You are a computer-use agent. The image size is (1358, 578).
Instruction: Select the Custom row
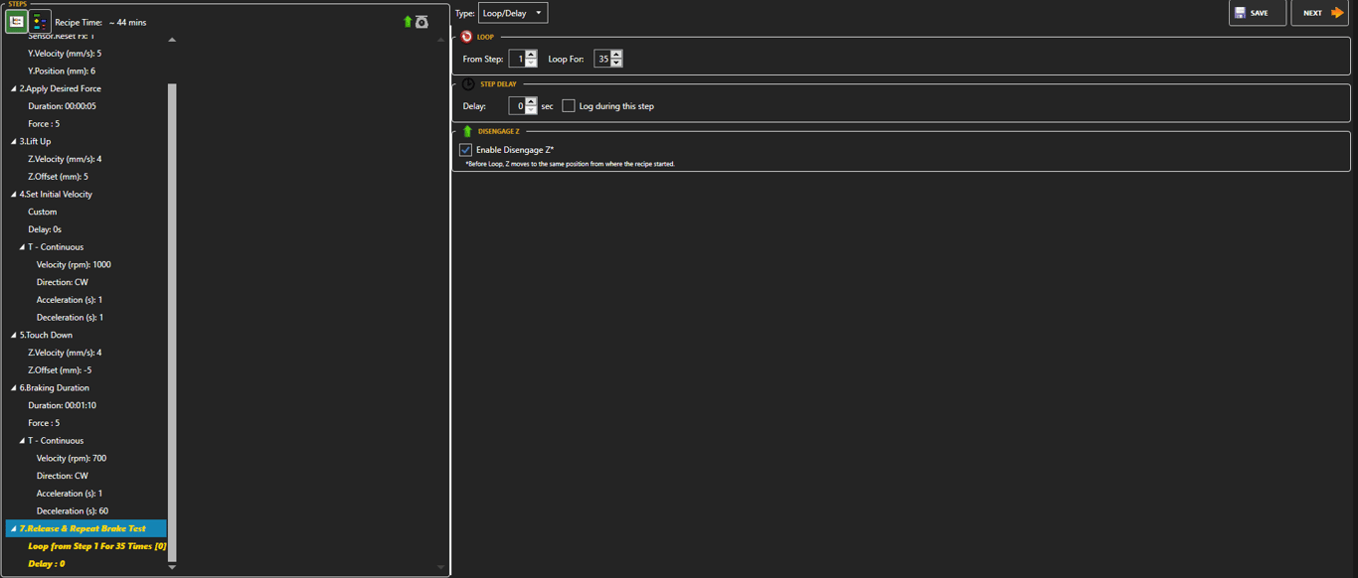point(42,213)
